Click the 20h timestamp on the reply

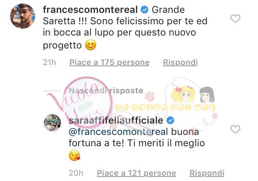[76, 173]
